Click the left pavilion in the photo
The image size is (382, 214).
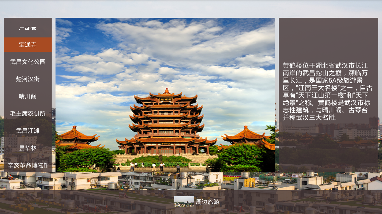[77, 137]
